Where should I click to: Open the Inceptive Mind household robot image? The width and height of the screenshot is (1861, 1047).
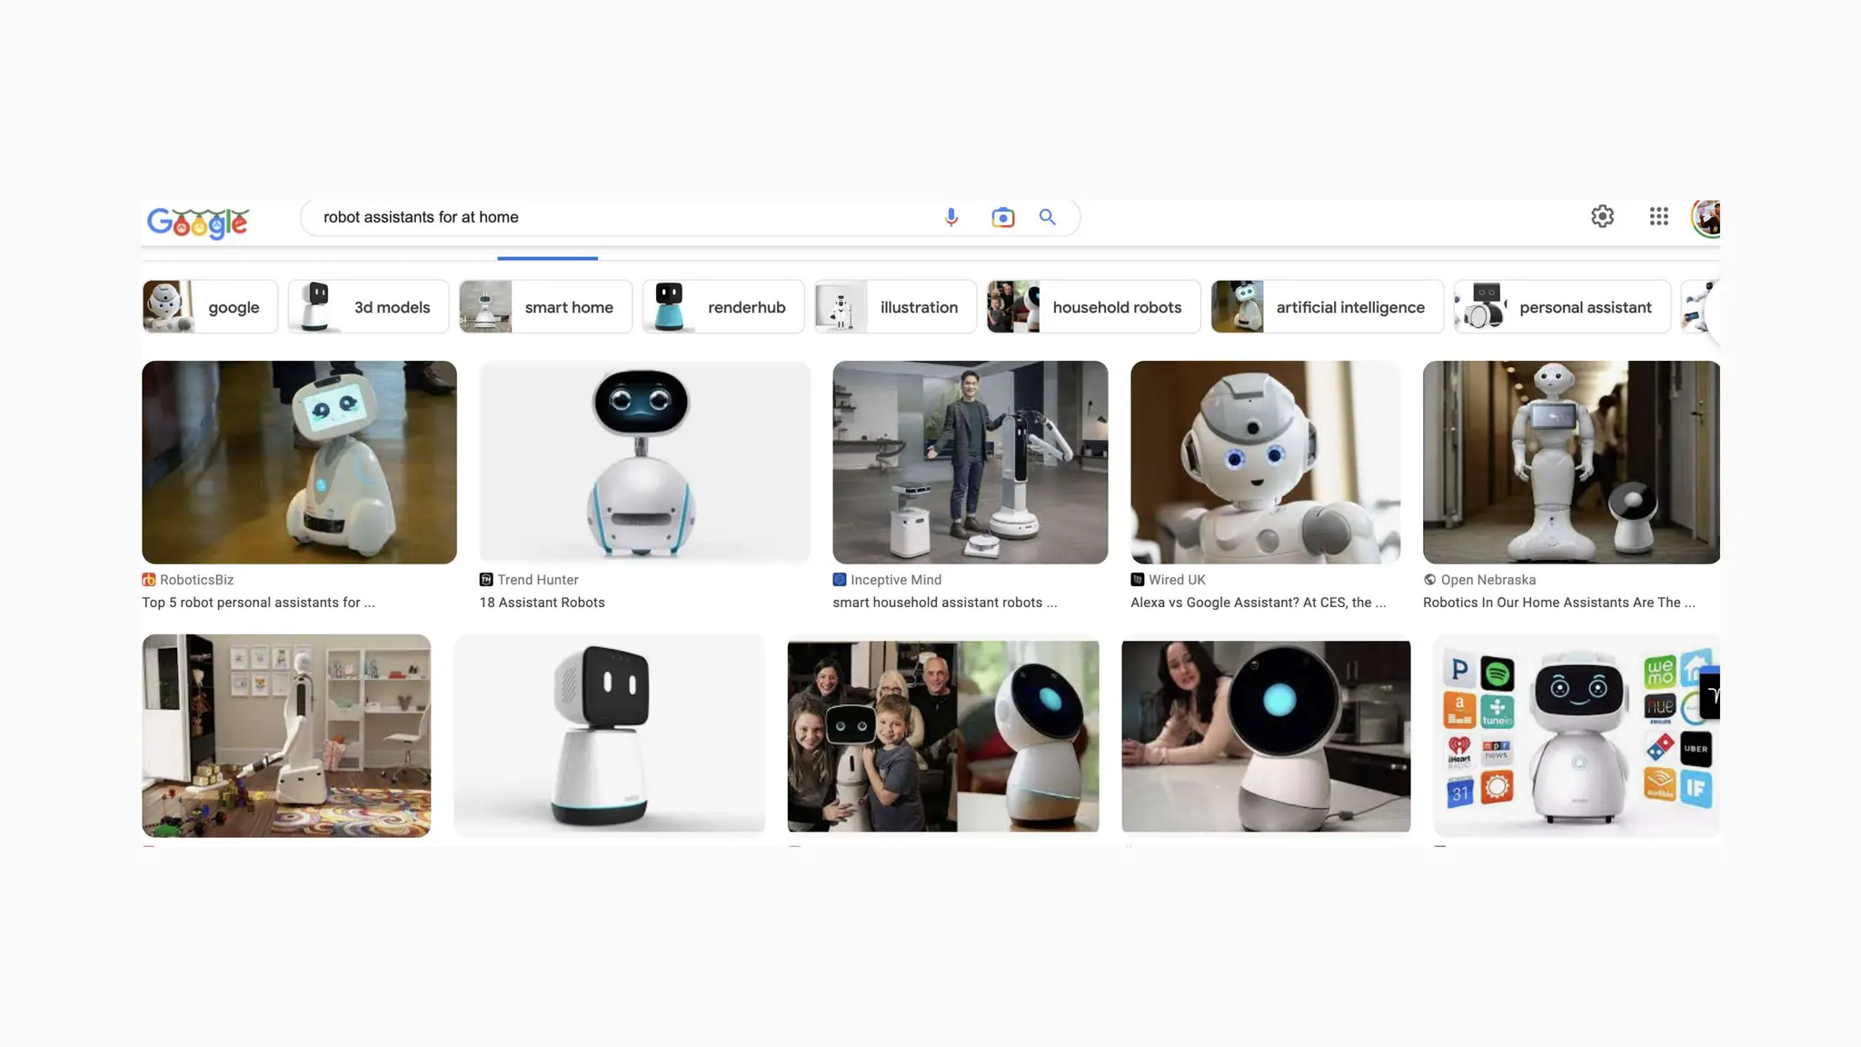pos(970,462)
